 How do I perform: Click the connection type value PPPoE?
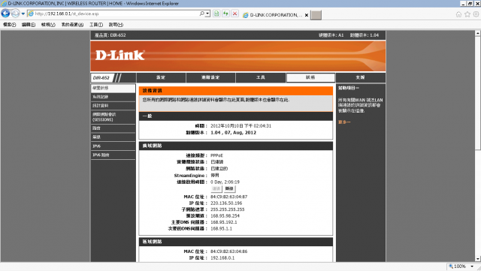click(x=216, y=155)
